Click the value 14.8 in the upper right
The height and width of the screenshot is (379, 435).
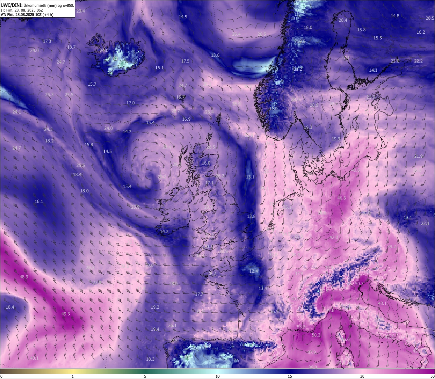point(395,16)
